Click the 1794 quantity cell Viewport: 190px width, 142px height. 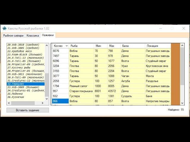pyautogui.click(x=60, y=86)
